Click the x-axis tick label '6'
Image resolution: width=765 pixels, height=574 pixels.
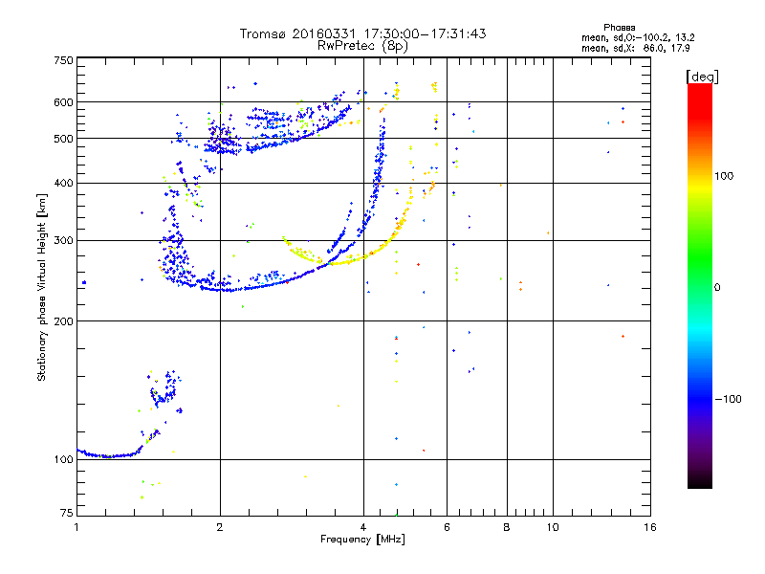(447, 527)
